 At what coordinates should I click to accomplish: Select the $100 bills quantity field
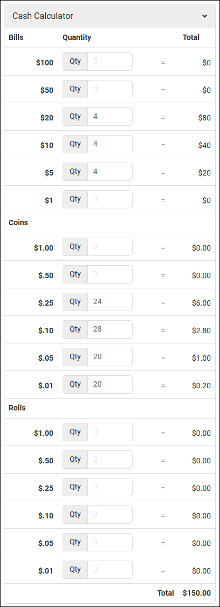click(x=110, y=62)
